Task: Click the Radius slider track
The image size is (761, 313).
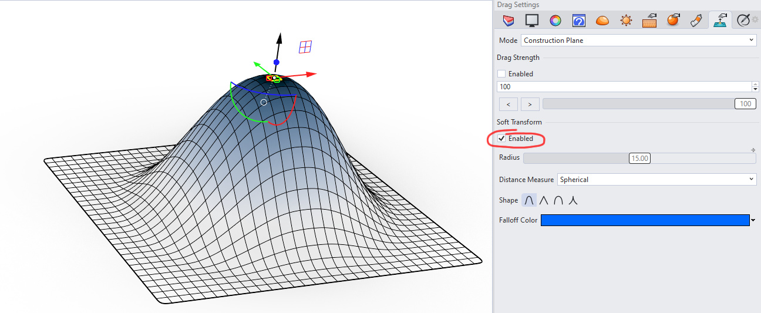Action: 575,158
